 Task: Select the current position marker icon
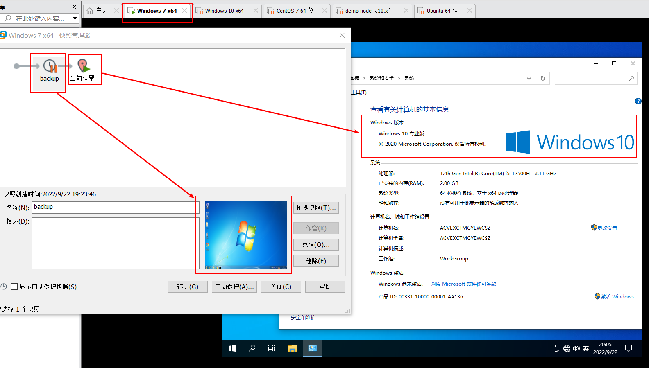click(x=84, y=65)
